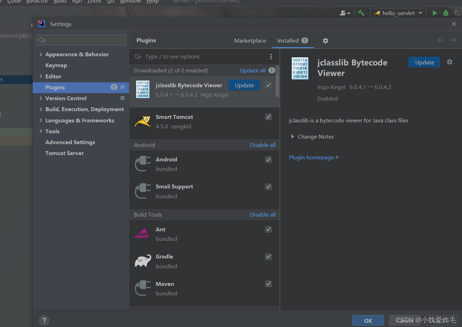The width and height of the screenshot is (462, 327).
Task: Expand the Tools settings node
Action: pyautogui.click(x=41, y=131)
